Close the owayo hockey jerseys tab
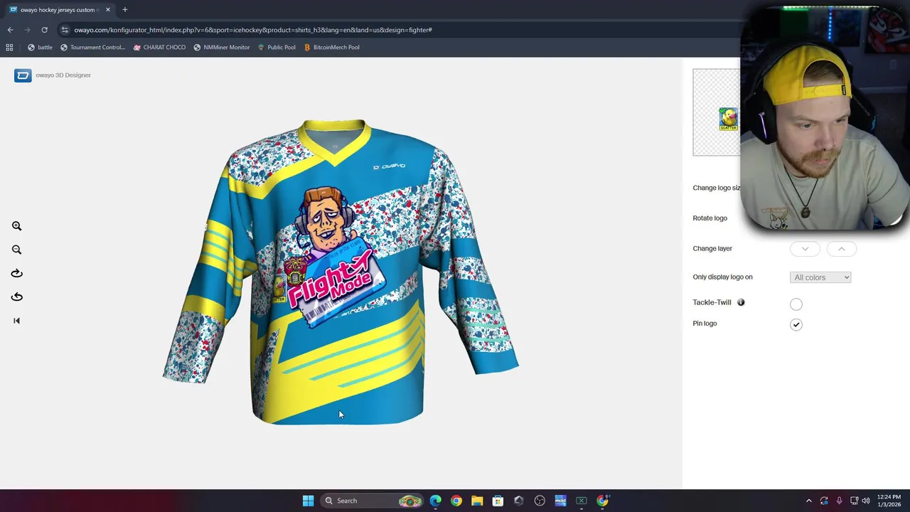Screen dimensions: 910x512 click(x=108, y=10)
